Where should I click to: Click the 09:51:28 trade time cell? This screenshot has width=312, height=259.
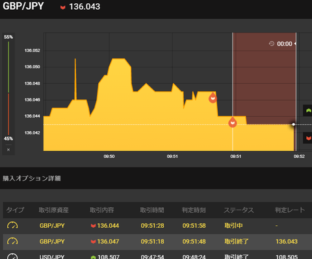point(152,226)
